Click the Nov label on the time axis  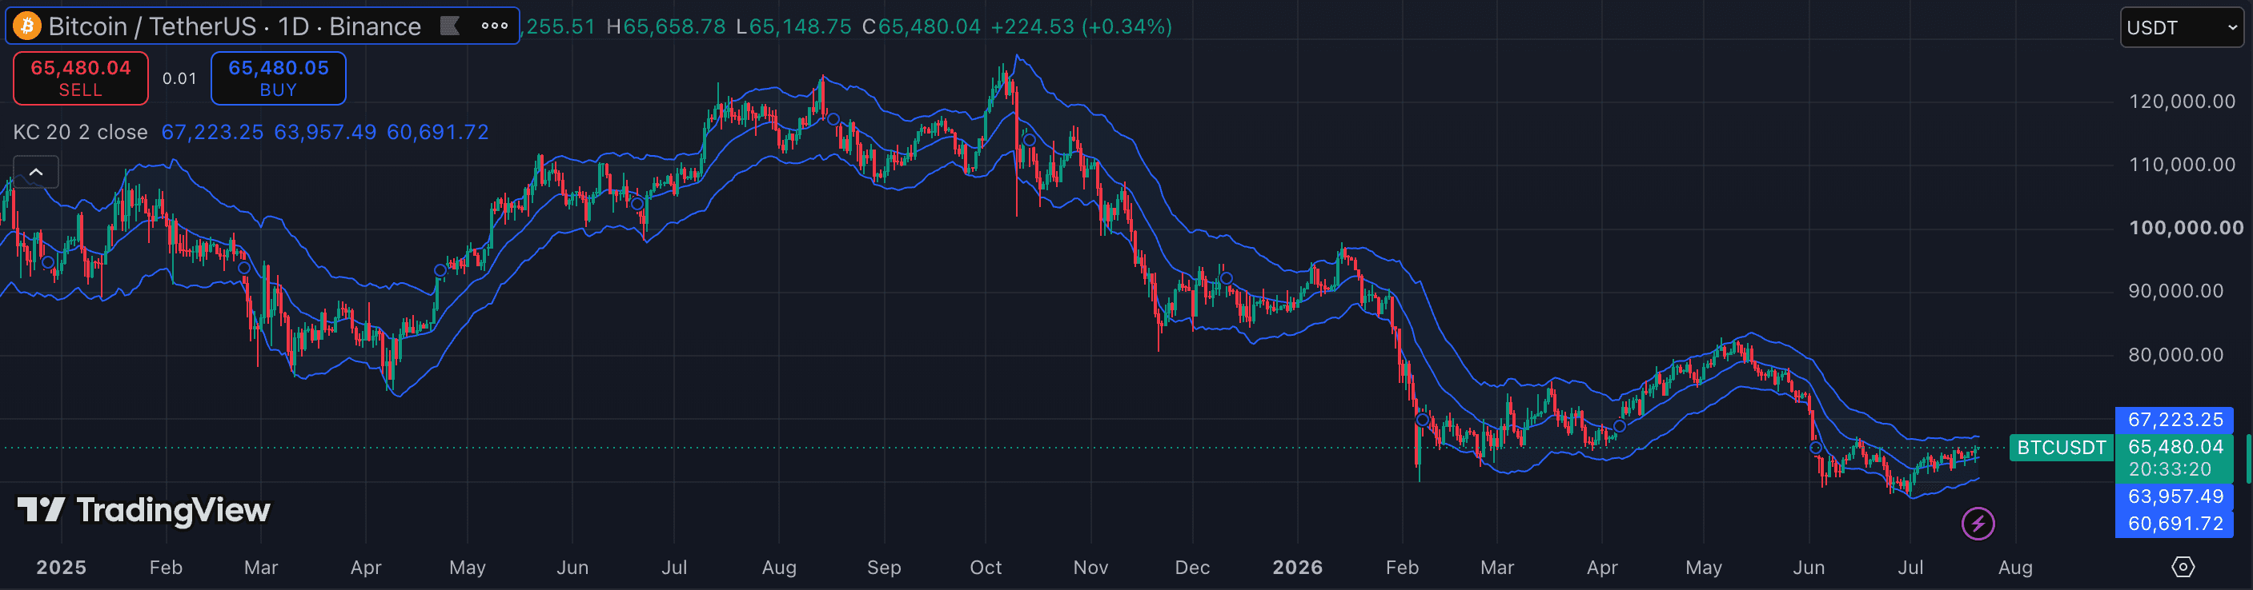1090,568
